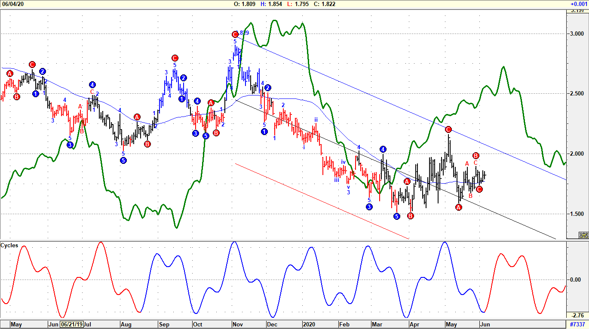Click the open price O: 1.809
Screen dimensions: 589x329
[245, 4]
